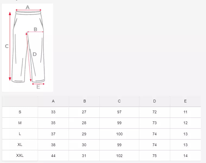Select the value 102 in the XXL row

[x=119, y=156]
